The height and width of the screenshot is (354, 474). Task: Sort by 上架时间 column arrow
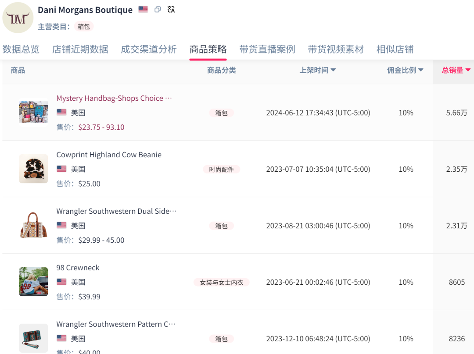tap(333, 70)
